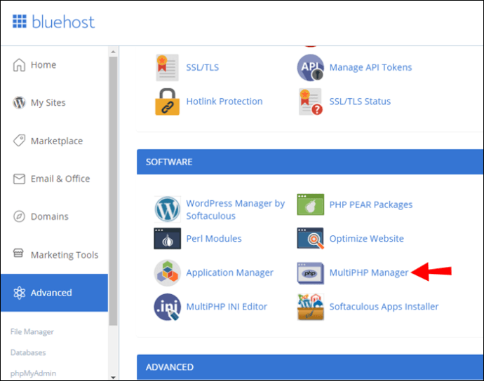Screen dimensions: 484x381
Task: Click the bluehost logo
Action: pyautogui.click(x=53, y=22)
